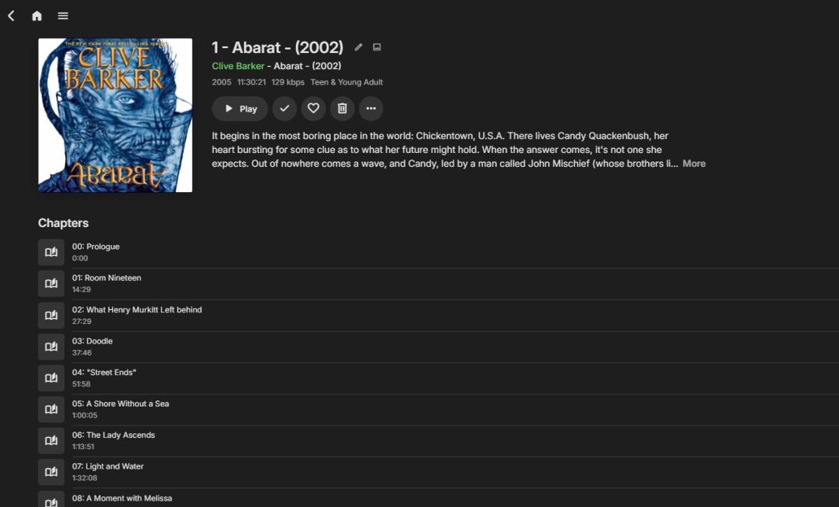This screenshot has width=839, height=507.
Task: Toggle the heart favorite button
Action: point(313,108)
